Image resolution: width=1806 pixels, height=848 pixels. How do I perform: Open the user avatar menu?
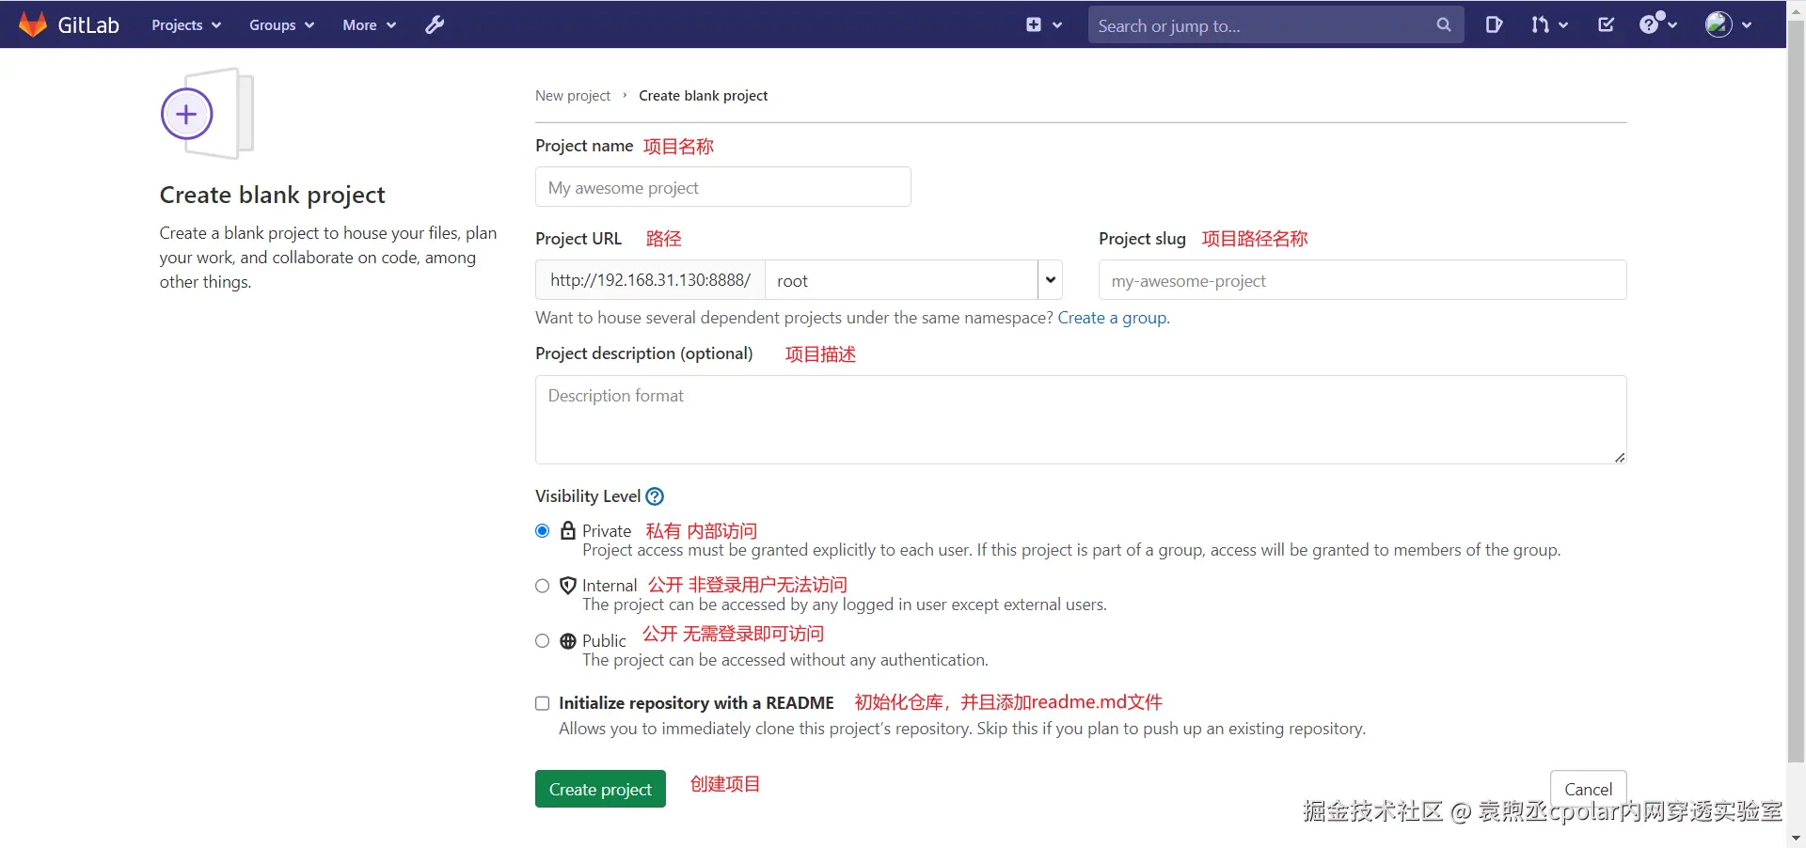pyautogui.click(x=1728, y=25)
